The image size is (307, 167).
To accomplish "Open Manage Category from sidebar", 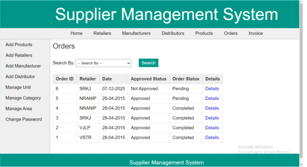I will point(23,98).
